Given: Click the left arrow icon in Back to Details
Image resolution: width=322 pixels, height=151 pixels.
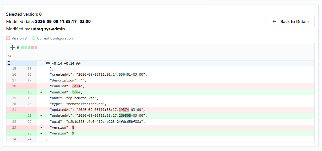Looking at the screenshot, I should pos(274,21).
